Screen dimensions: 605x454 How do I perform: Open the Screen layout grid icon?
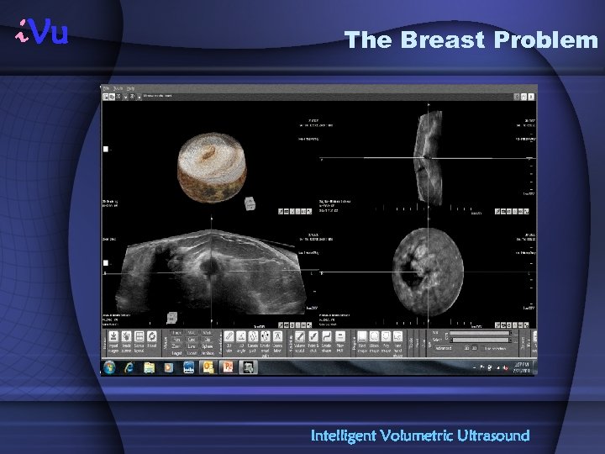click(x=139, y=336)
